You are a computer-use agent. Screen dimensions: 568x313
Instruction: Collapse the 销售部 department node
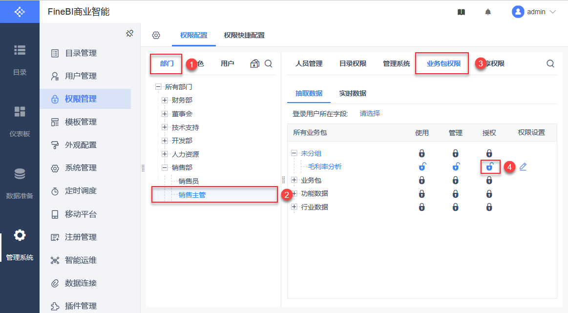click(165, 167)
